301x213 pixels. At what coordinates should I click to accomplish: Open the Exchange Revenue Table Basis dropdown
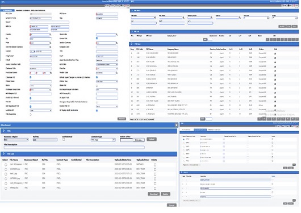click(107, 90)
